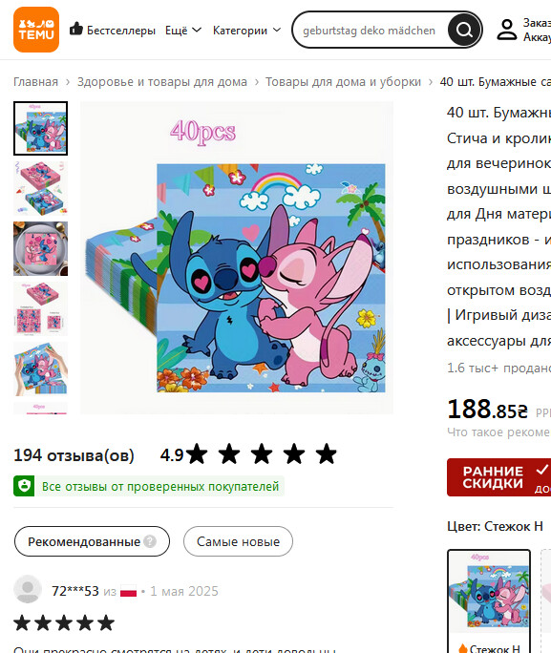Image resolution: width=551 pixels, height=653 pixels.
Task: Click the help icon beside Рекомендованные
Action: click(x=150, y=541)
